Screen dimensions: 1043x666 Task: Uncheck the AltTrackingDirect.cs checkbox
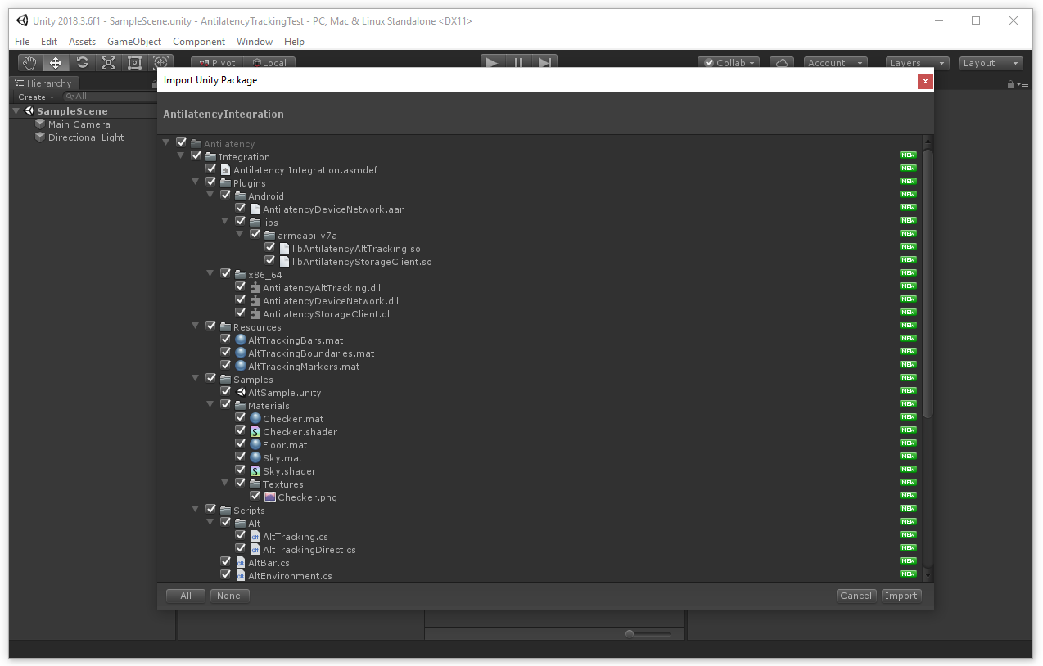[240, 549]
